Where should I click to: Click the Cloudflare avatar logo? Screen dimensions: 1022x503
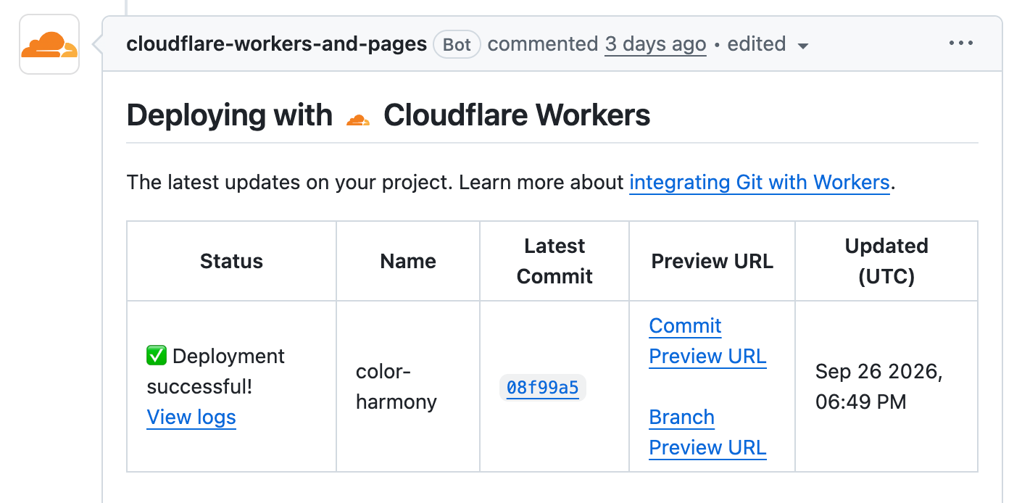(x=49, y=45)
